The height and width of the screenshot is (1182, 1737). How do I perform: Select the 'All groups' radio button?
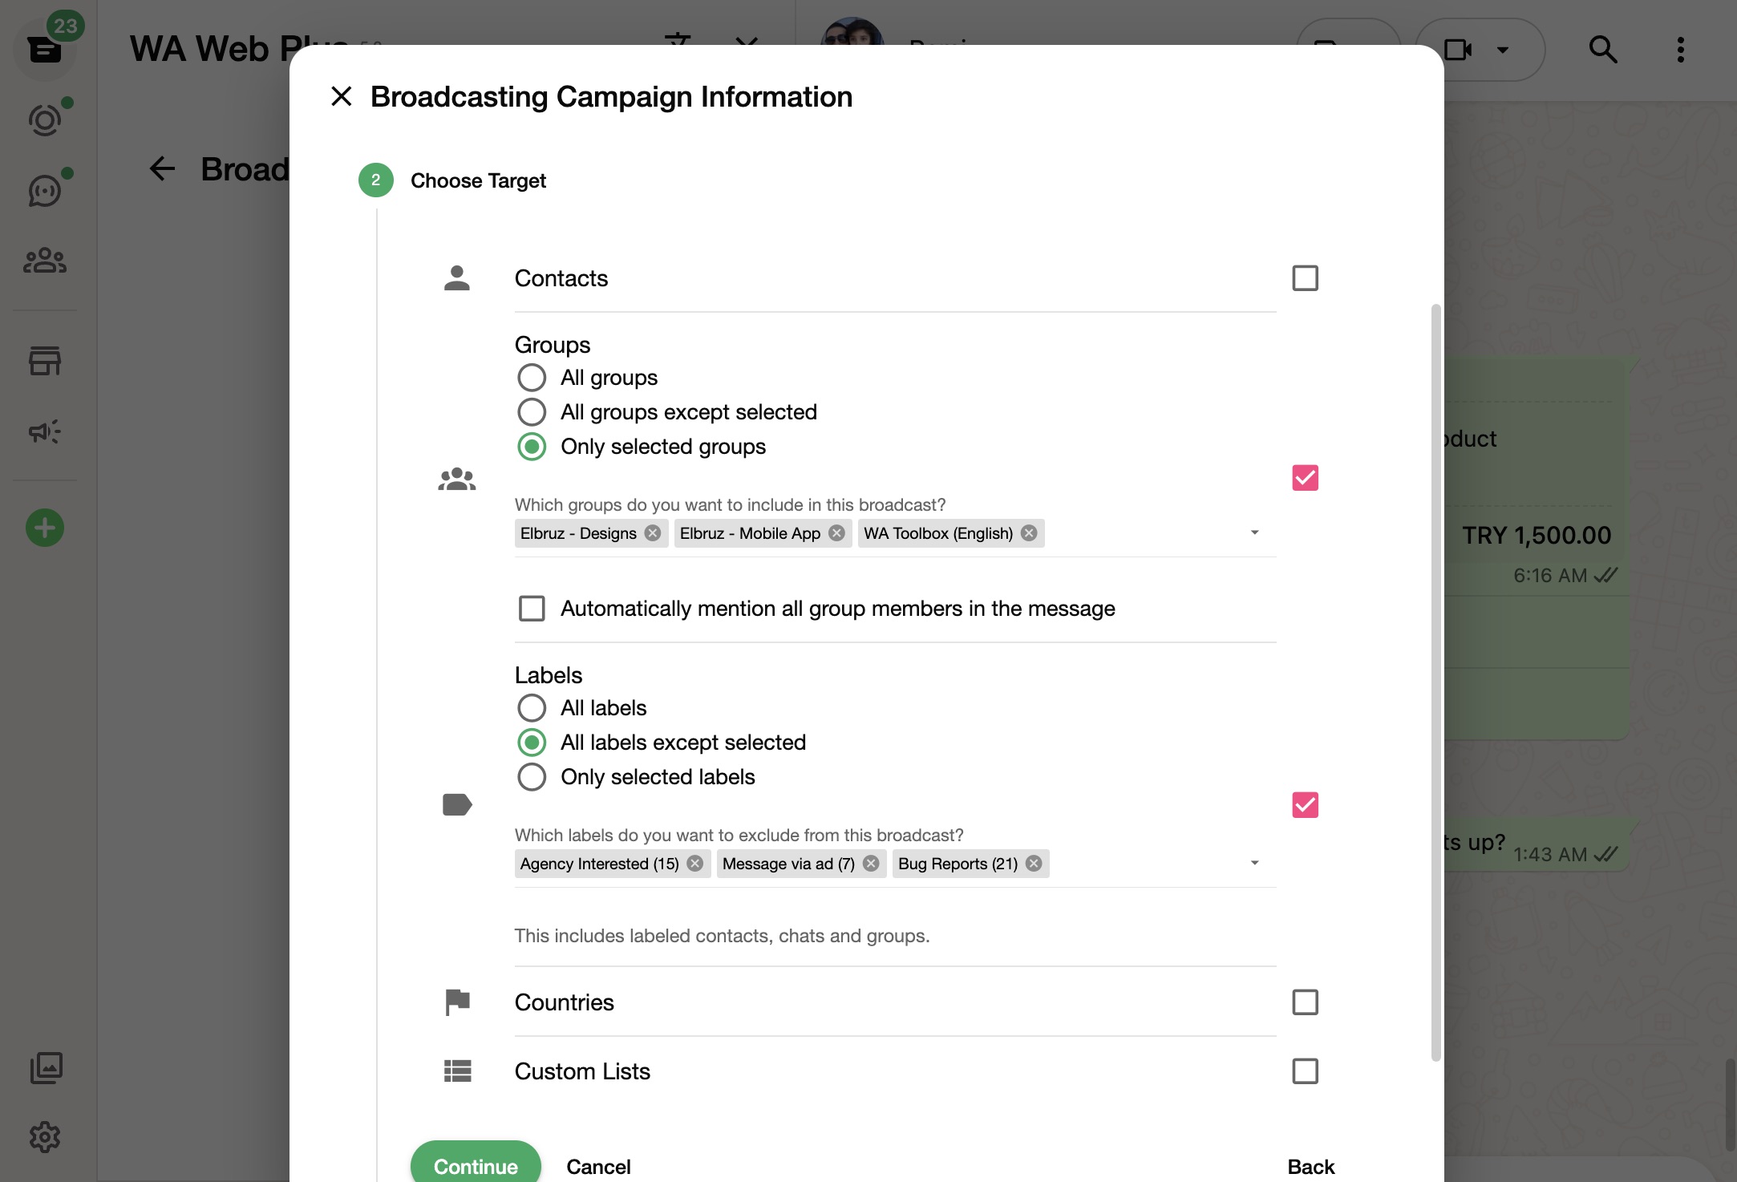532,377
